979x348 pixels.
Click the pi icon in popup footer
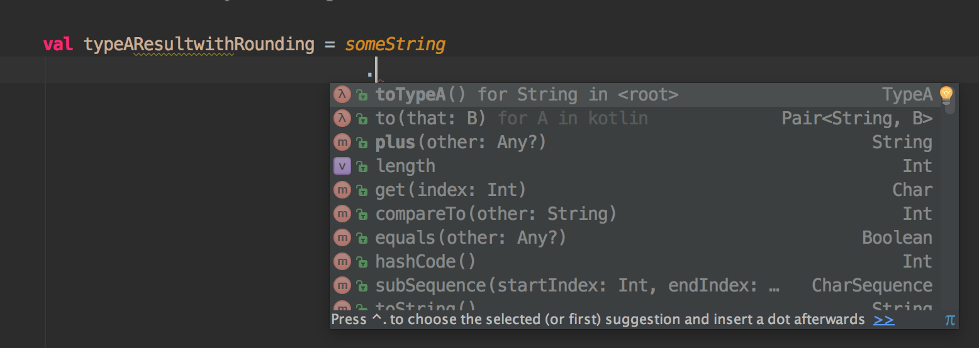950,320
